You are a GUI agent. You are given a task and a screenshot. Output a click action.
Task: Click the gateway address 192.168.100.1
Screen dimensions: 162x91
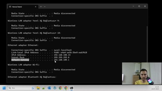click(62, 60)
